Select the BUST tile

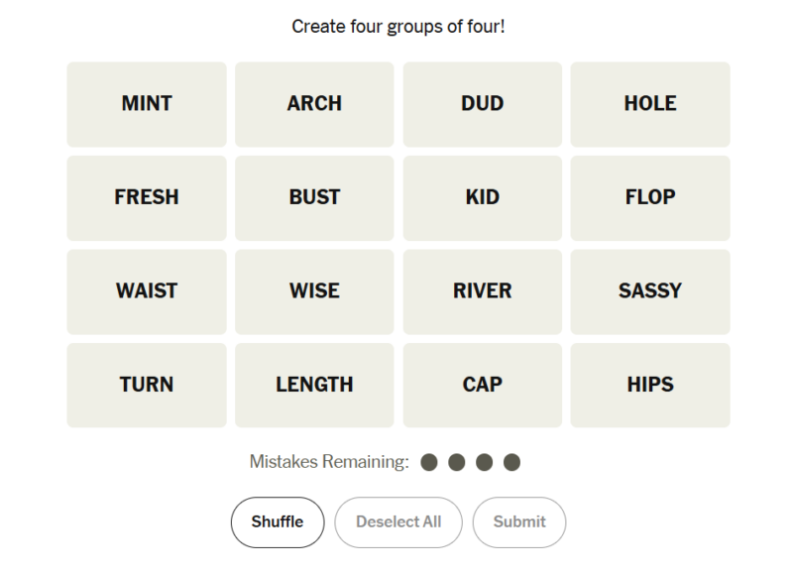(x=314, y=197)
